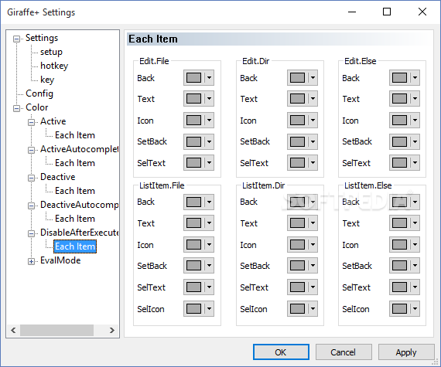Open ListItem.Else SetBack color dropdown arrow
The width and height of the screenshot is (441, 367).
point(415,266)
